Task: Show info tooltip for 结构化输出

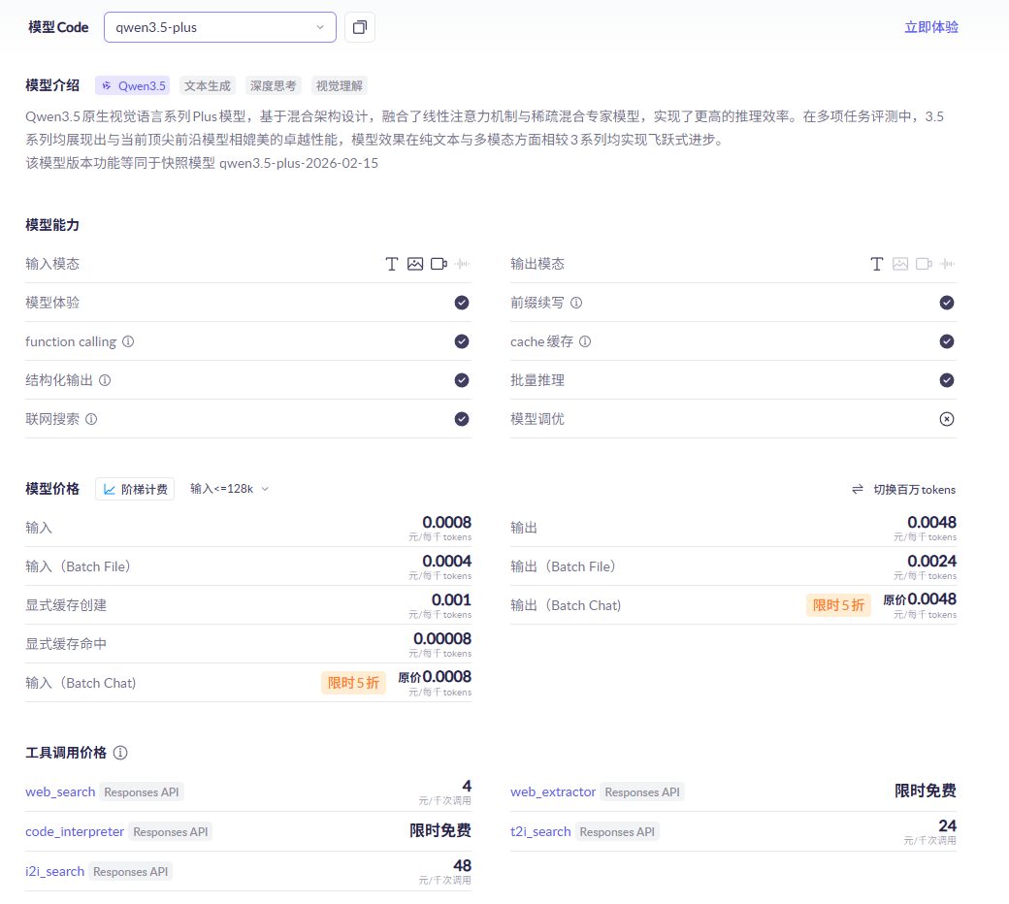Action: (105, 380)
